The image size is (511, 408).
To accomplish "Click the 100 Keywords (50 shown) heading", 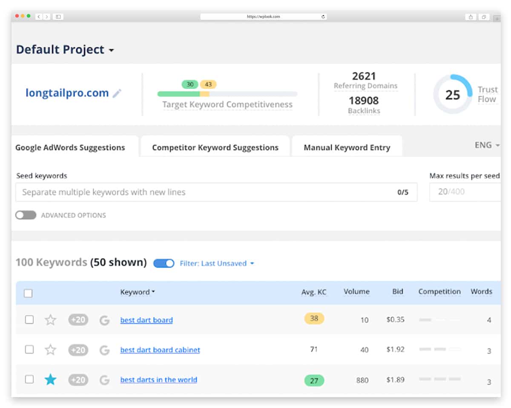I will click(x=81, y=262).
